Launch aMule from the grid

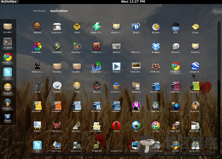(77, 28)
